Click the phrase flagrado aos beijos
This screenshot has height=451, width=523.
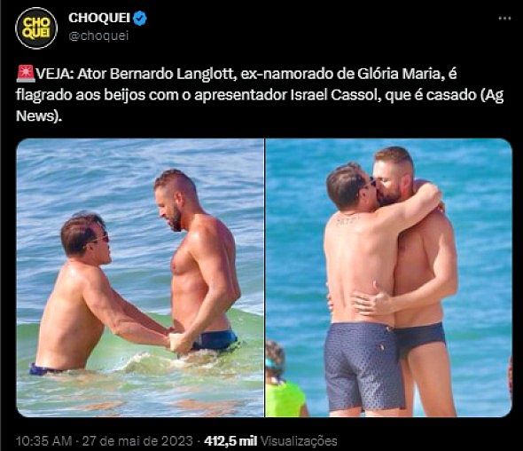coord(81,96)
